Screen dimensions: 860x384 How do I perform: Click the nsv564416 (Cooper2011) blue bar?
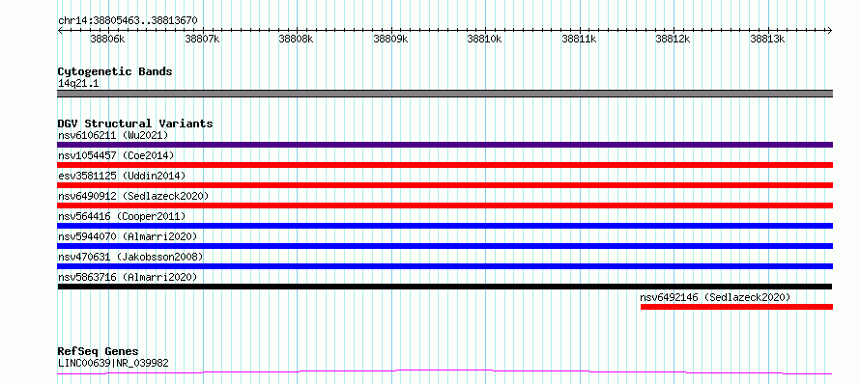444,226
